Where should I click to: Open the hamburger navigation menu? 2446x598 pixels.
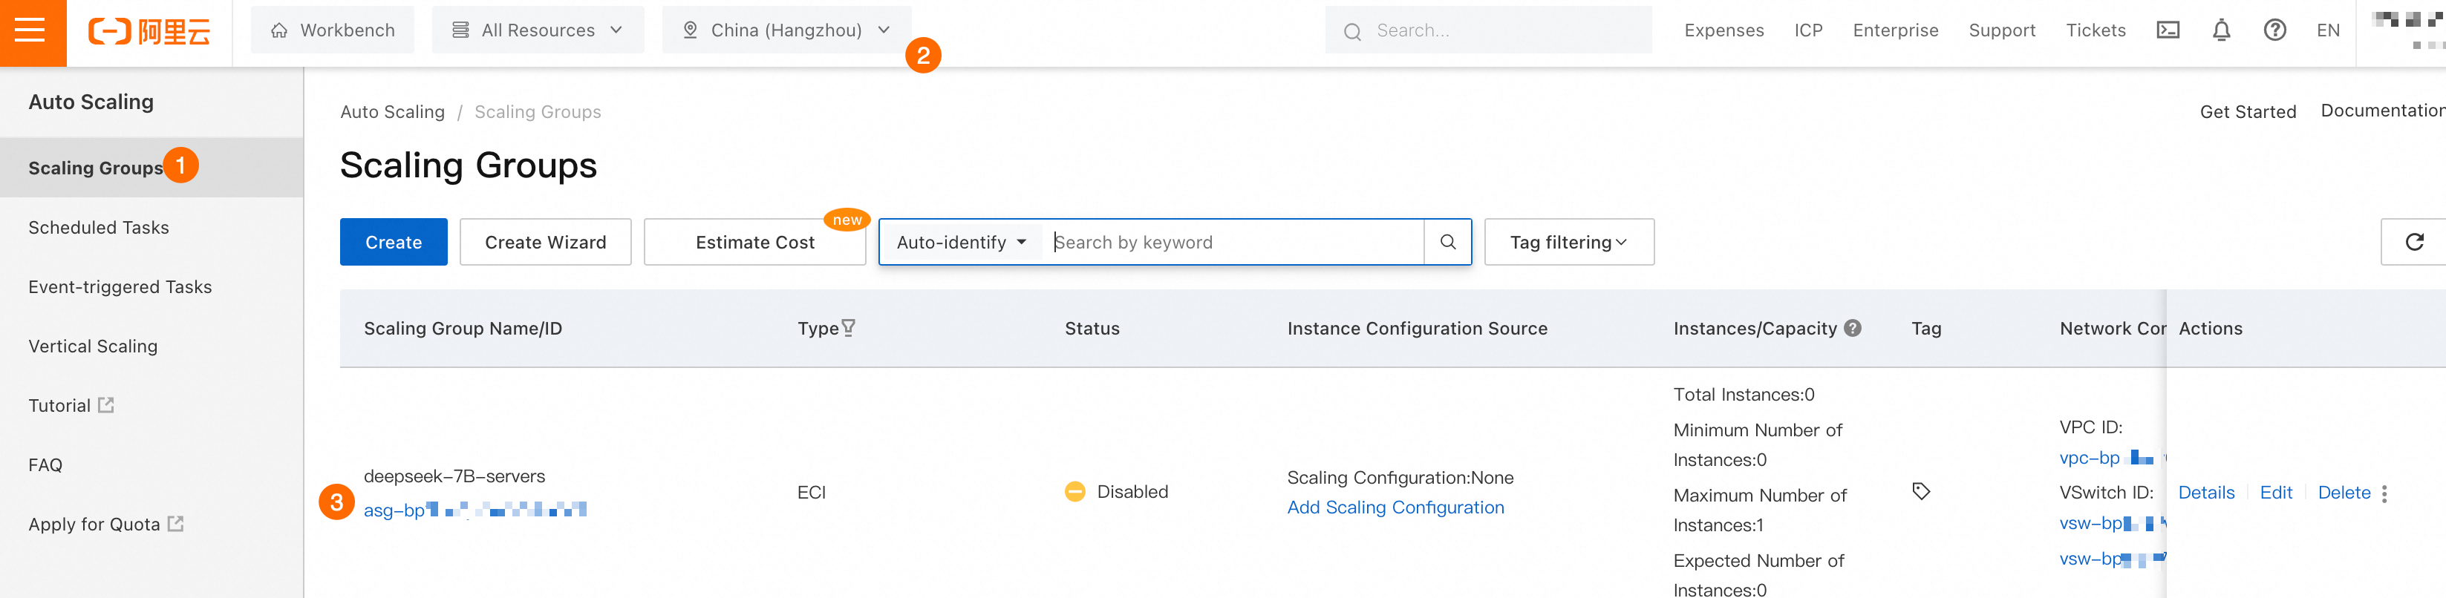[x=30, y=30]
